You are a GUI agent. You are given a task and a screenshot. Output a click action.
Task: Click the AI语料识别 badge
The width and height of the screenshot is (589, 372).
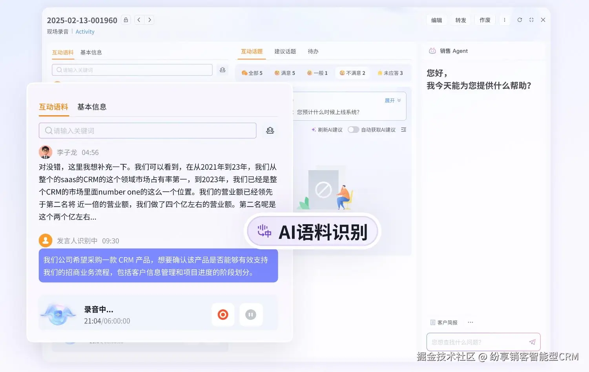pos(312,231)
